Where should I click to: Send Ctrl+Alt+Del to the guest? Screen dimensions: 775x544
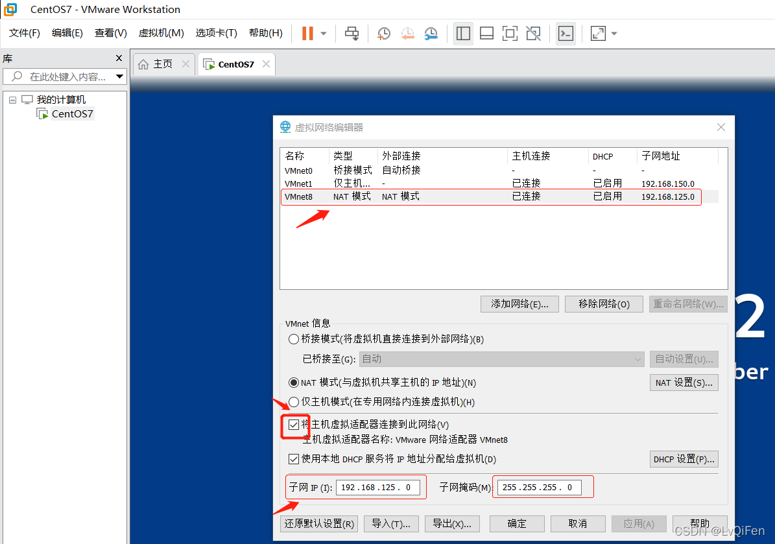[x=352, y=33]
